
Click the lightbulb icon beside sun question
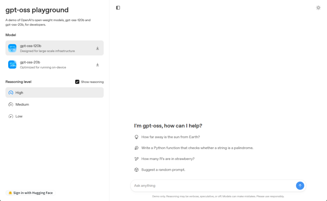(136, 137)
